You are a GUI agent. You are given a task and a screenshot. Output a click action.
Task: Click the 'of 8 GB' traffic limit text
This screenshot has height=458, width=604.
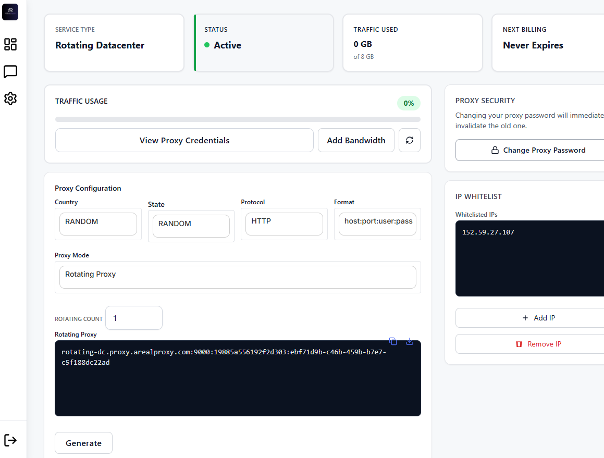[364, 57]
